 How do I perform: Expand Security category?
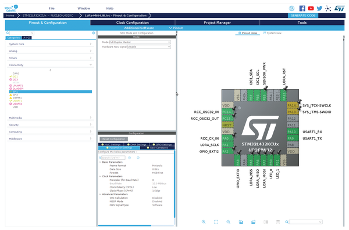pyautogui.click(x=50, y=125)
